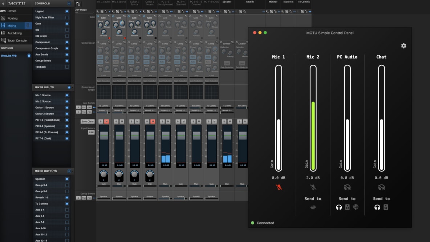Toggle the Compressor Graph checkbox
The height and width of the screenshot is (242, 430).
67,48
